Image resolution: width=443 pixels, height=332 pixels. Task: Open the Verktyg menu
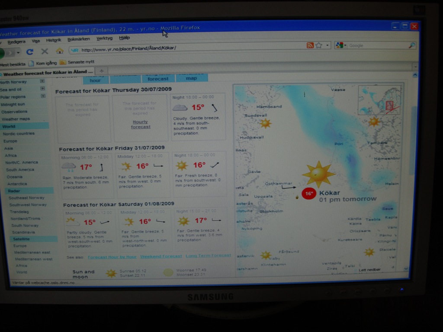[104, 38]
